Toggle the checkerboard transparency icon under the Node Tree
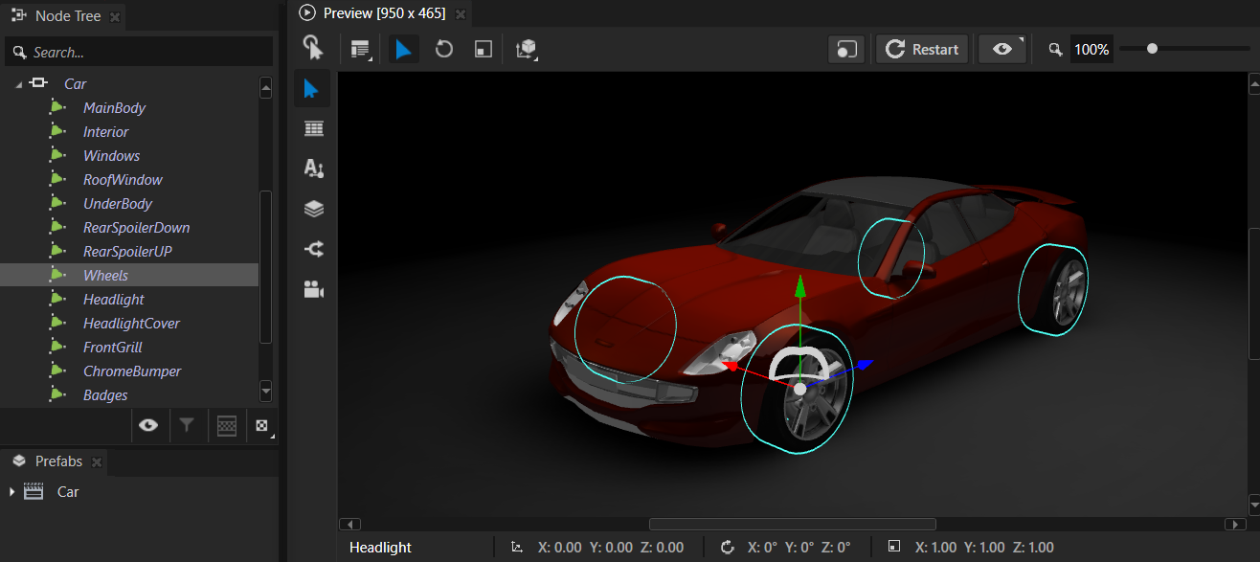Screen dimensions: 1260x562 [226, 425]
